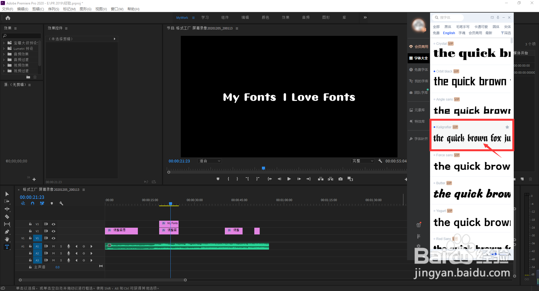539x291 pixels.
Task: Open the 文件(F) menu
Action: pyautogui.click(x=8, y=9)
